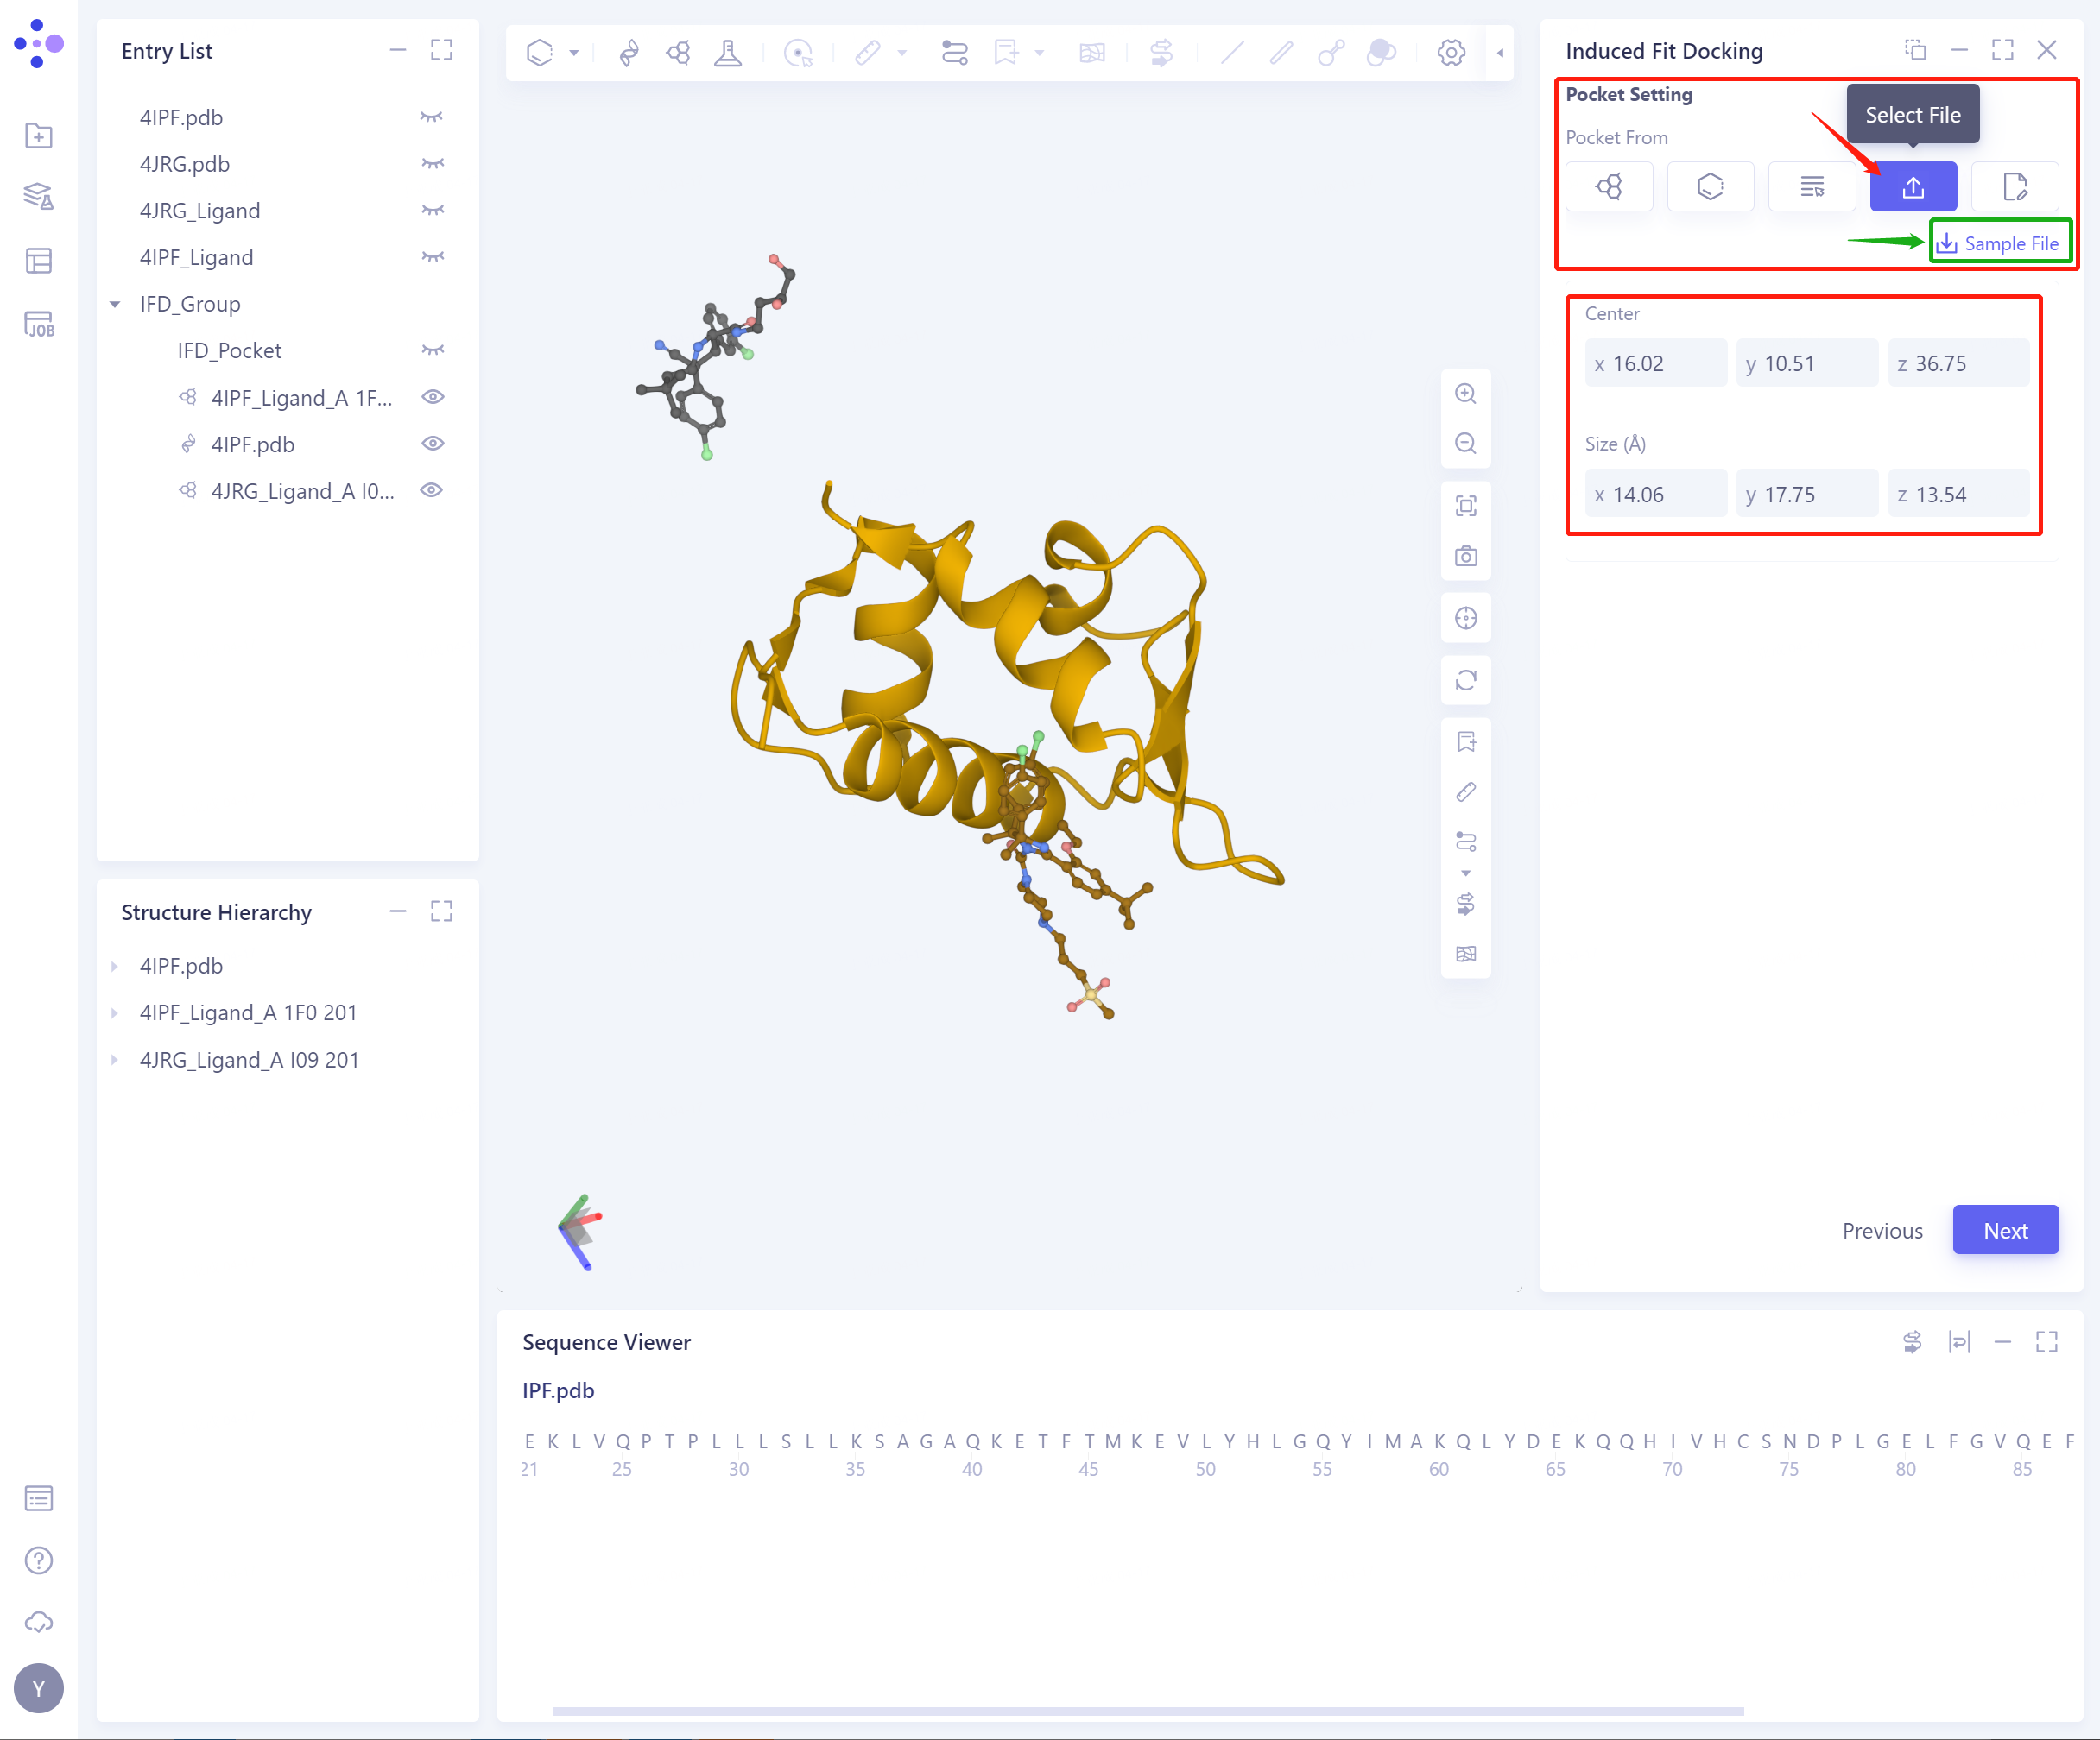Hide 4IPF.pdb under IFD_Group
2100x1740 pixels.
433,444
